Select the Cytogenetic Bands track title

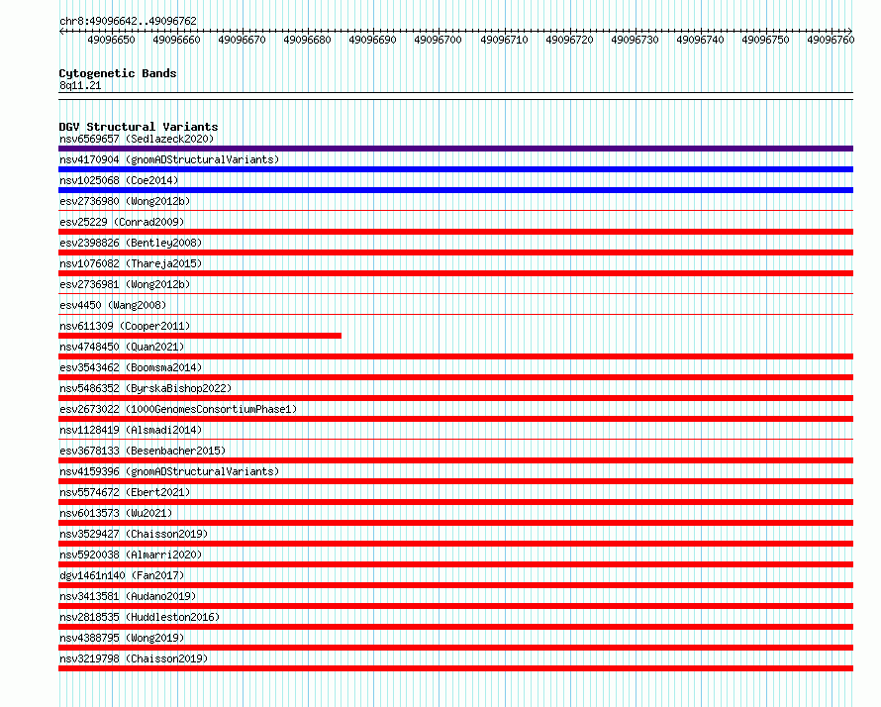[118, 73]
